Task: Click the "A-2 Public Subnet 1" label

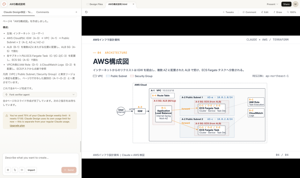Action: point(192,97)
